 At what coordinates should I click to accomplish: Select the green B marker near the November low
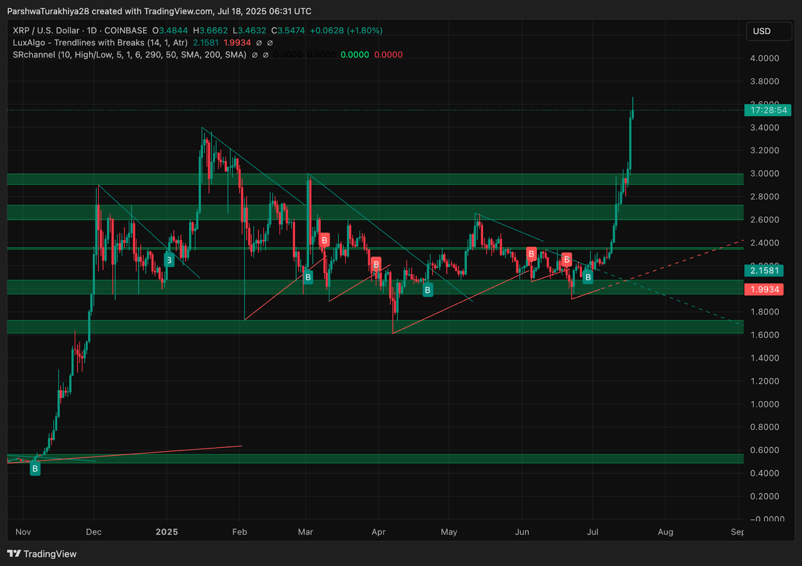[x=35, y=469]
